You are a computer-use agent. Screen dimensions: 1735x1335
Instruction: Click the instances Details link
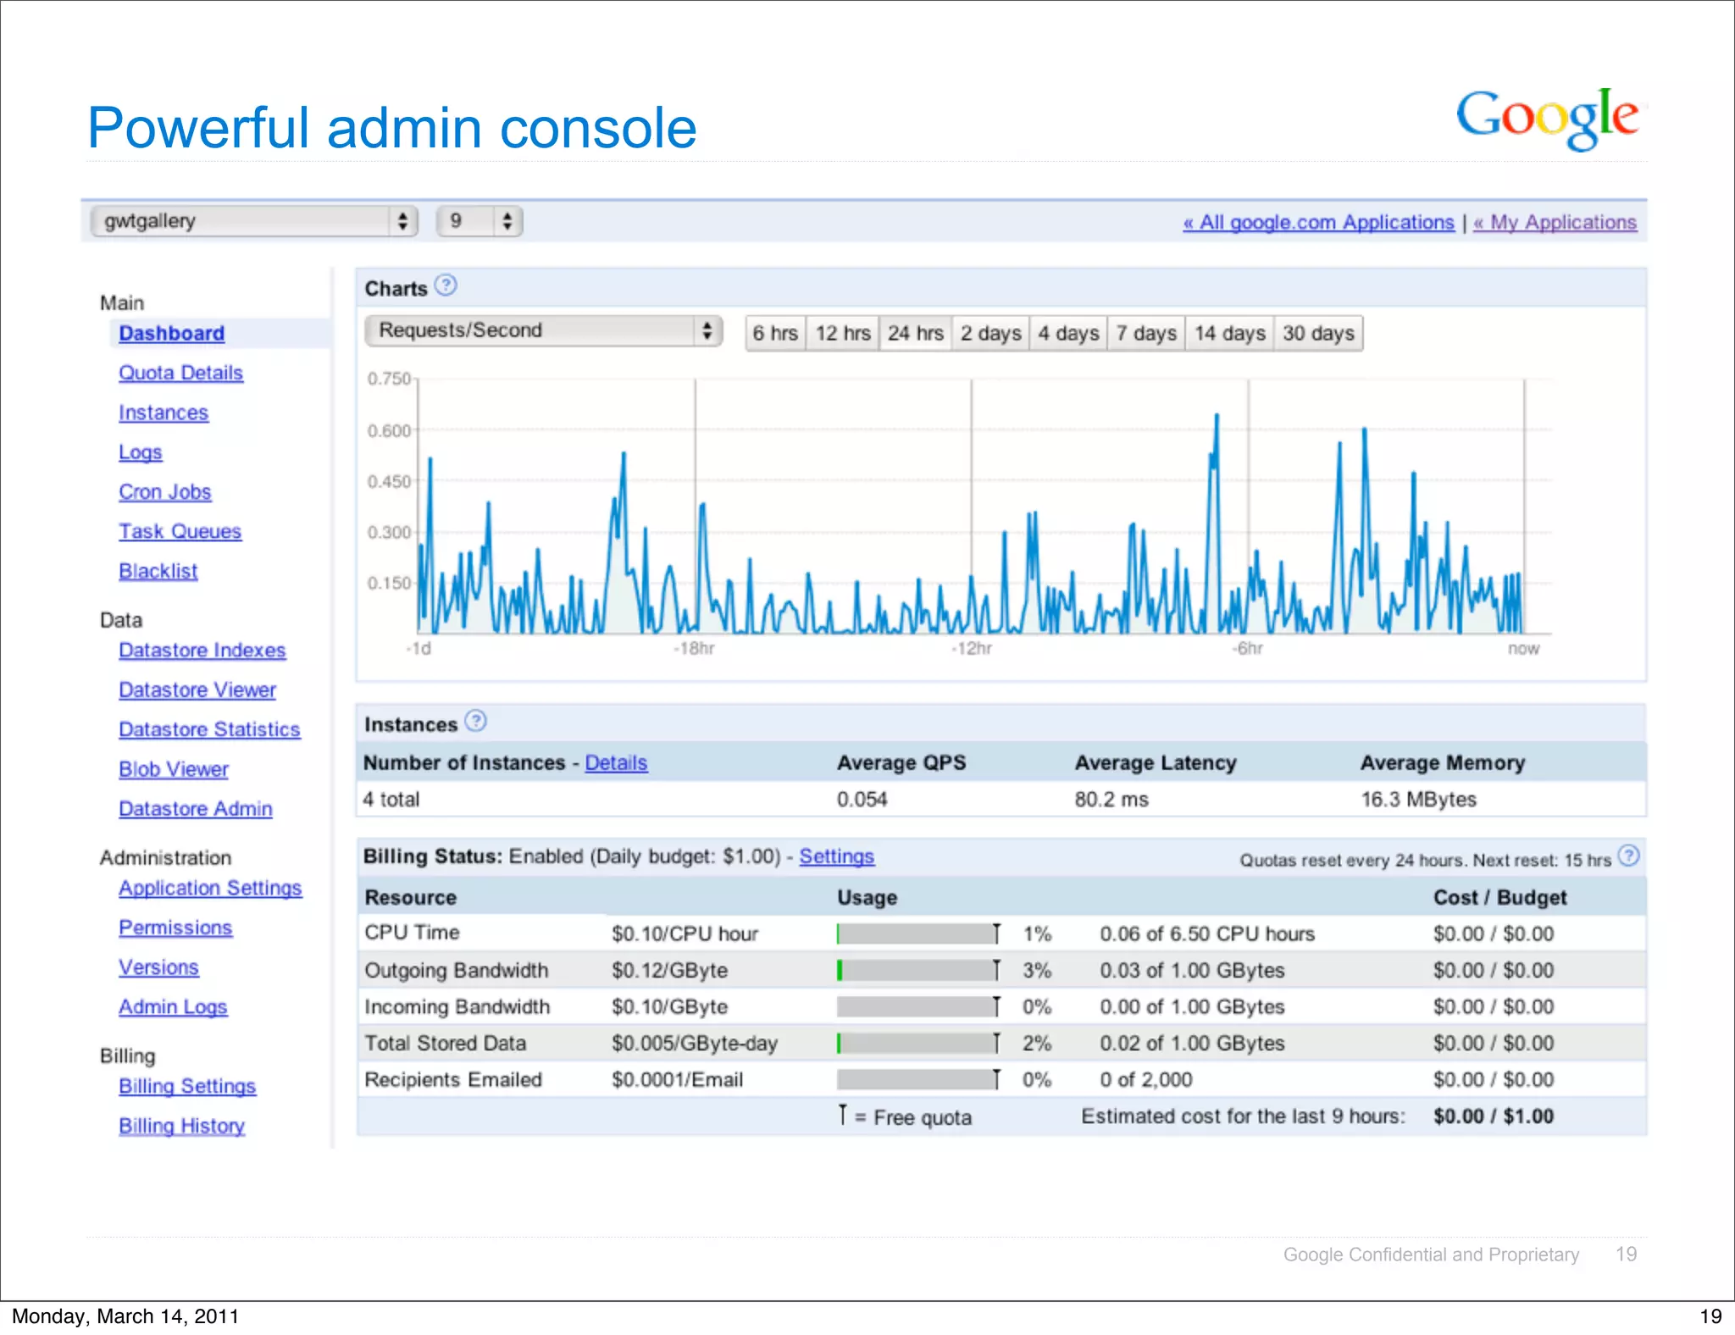coord(616,762)
